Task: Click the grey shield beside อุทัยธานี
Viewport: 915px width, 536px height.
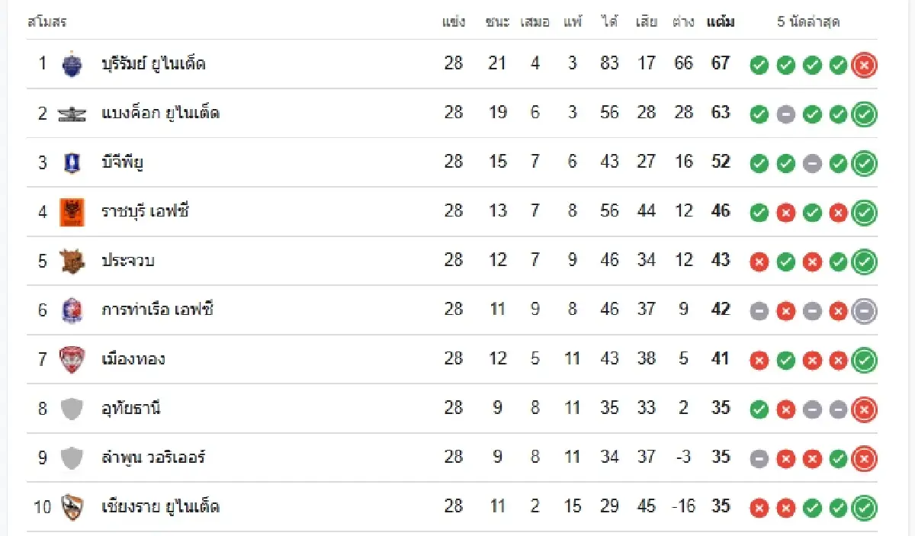Action: click(71, 409)
